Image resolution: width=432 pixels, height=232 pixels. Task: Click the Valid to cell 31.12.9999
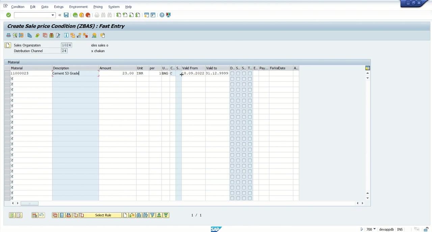(217, 73)
